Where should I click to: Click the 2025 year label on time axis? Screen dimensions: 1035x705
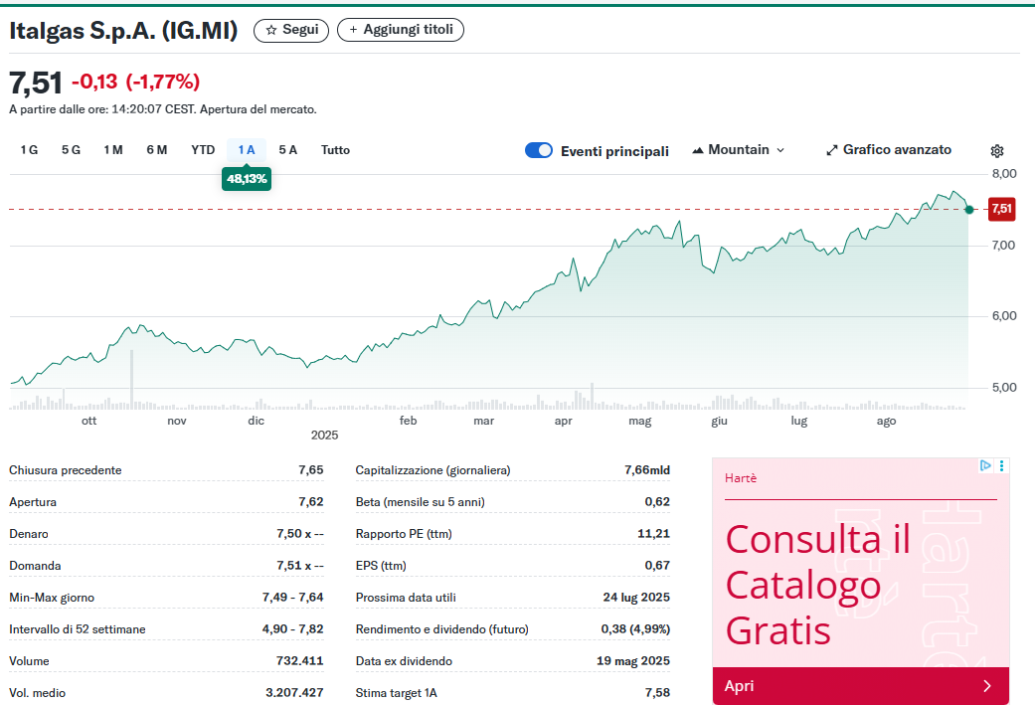pyautogui.click(x=324, y=435)
